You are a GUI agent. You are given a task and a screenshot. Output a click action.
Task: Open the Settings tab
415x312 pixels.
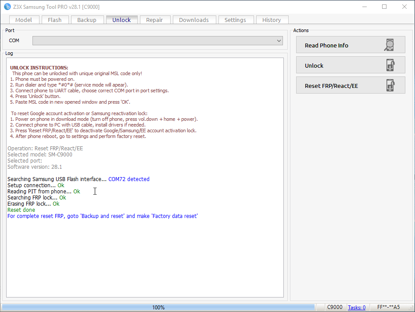click(235, 20)
